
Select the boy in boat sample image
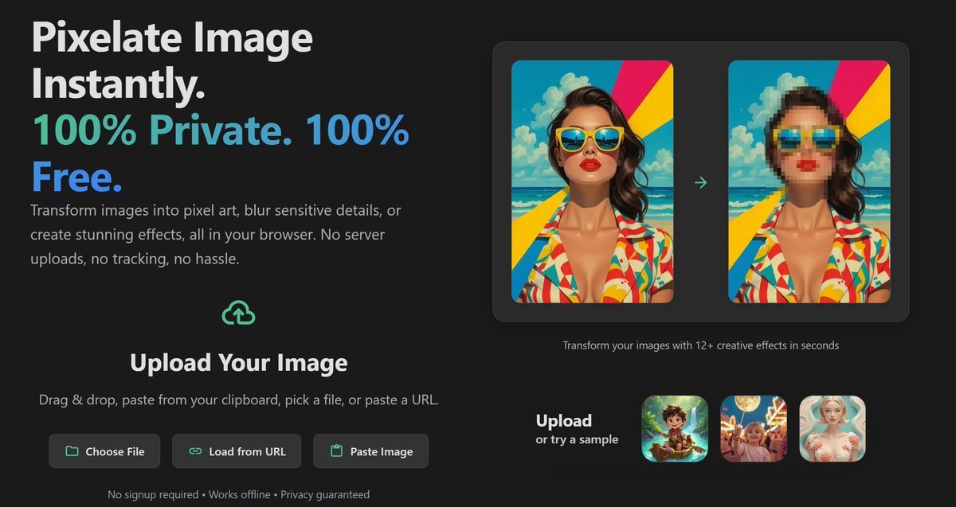pos(675,429)
